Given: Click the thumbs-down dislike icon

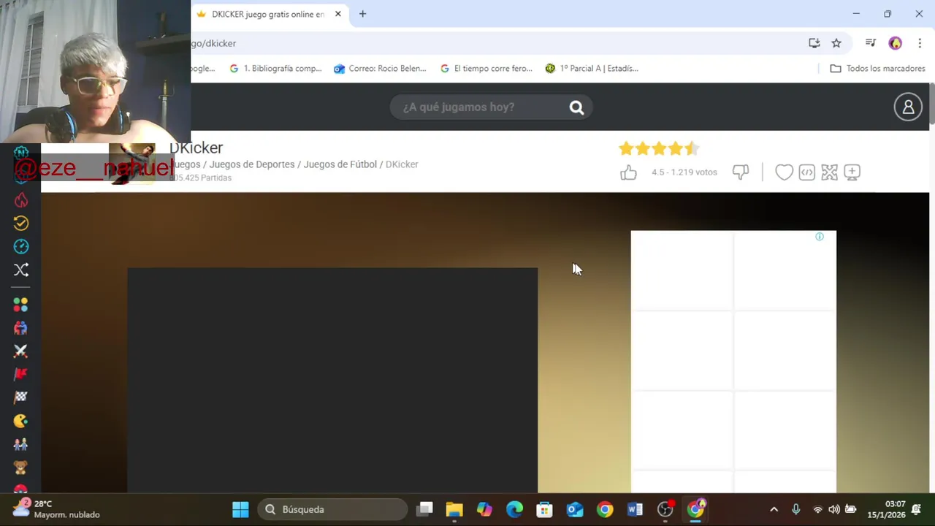Looking at the screenshot, I should tap(741, 172).
